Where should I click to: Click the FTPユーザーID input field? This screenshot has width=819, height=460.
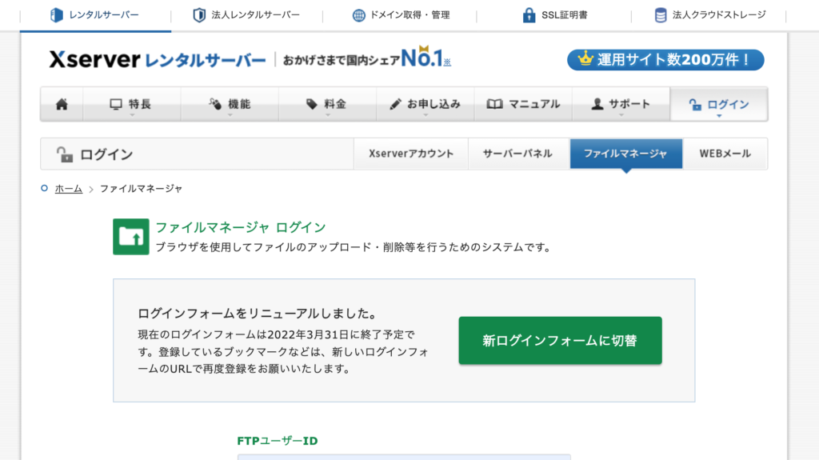[x=404, y=457]
